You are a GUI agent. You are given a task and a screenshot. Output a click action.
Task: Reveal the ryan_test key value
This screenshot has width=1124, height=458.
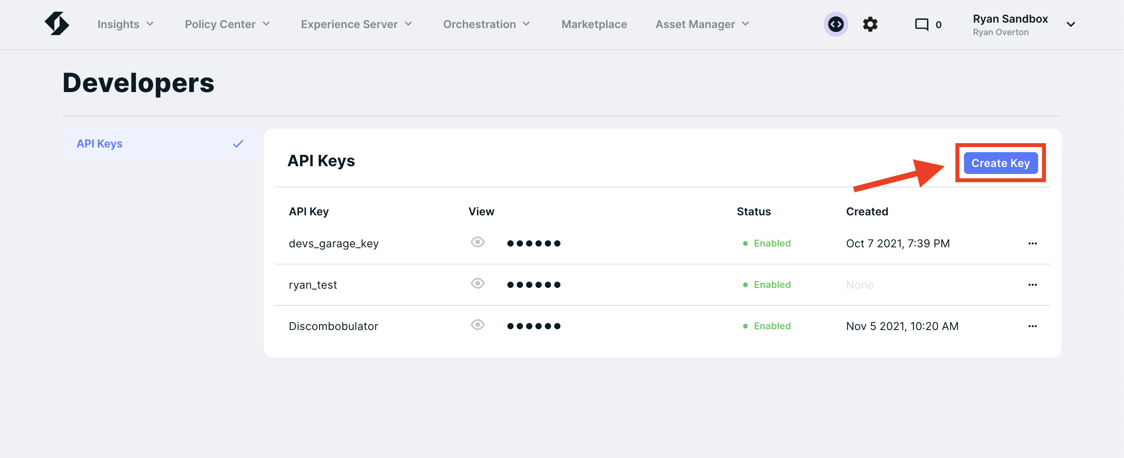point(478,284)
